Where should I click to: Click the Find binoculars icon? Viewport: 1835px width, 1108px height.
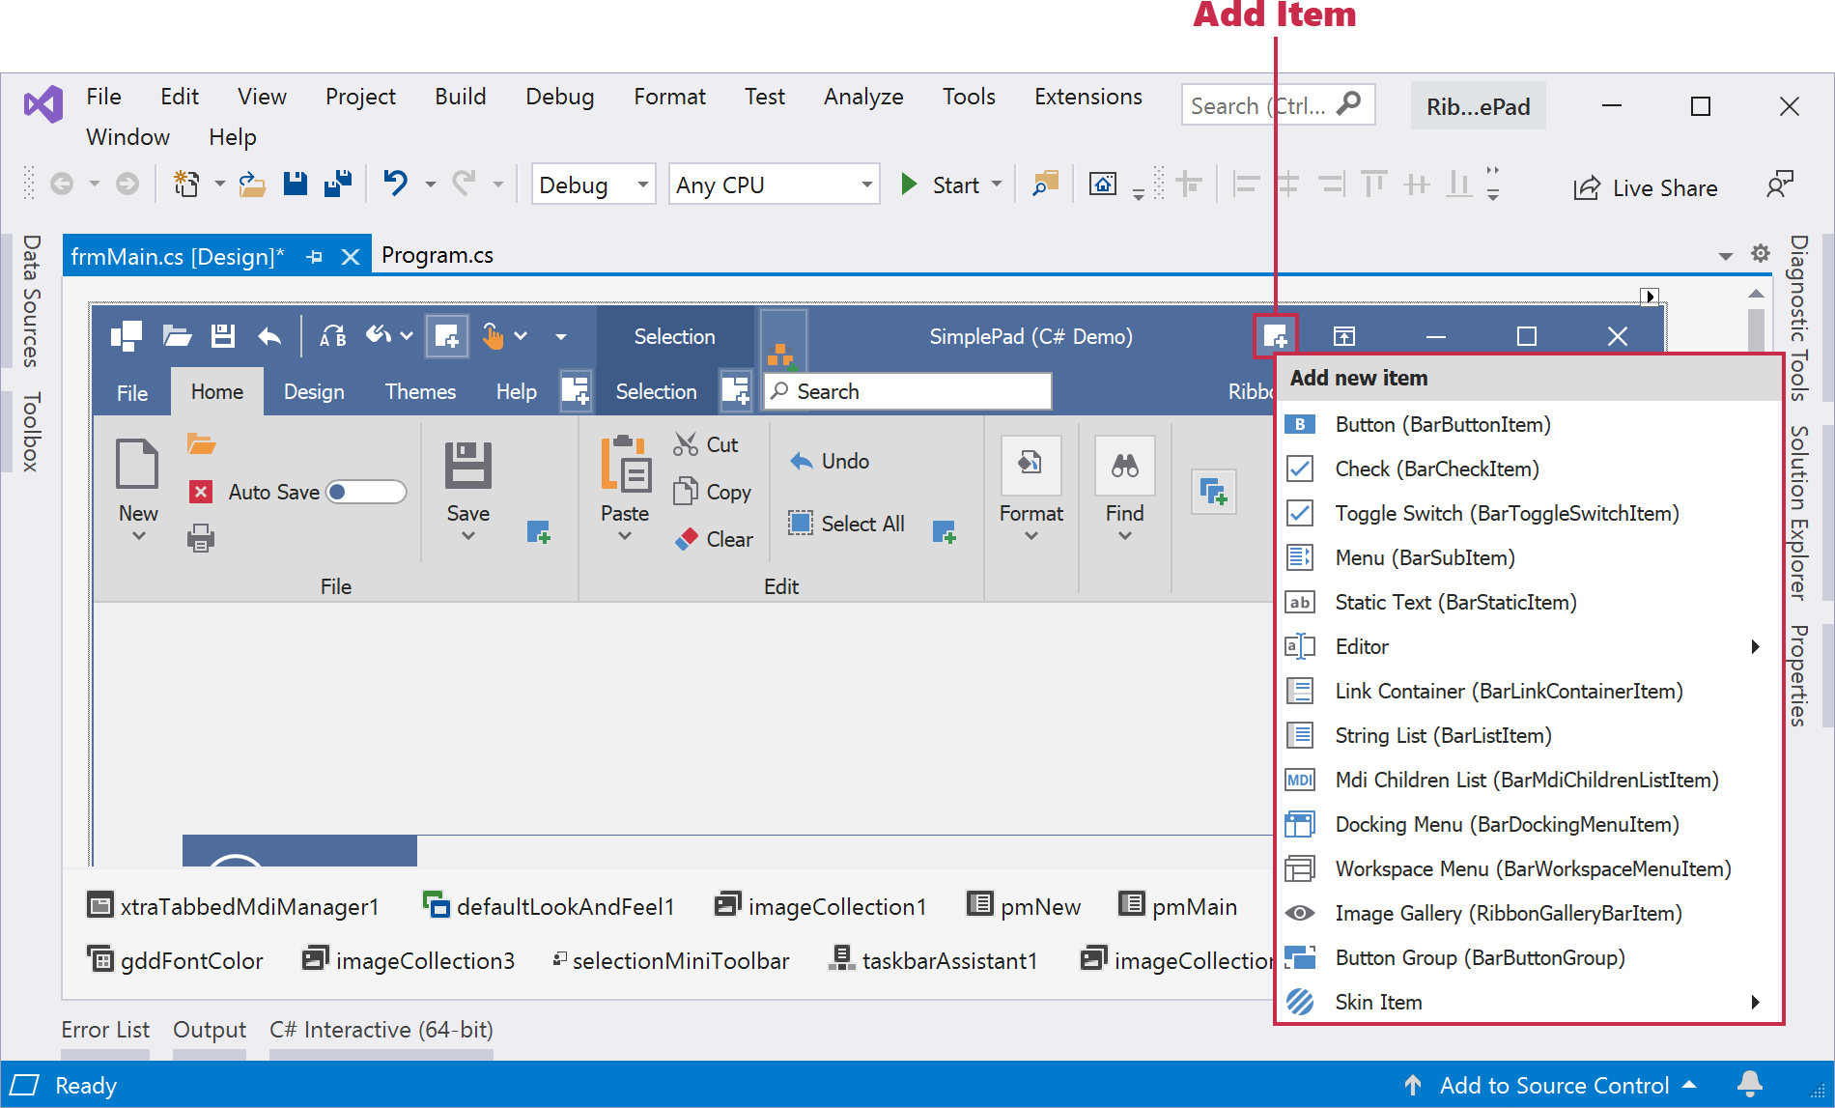[x=1125, y=466]
